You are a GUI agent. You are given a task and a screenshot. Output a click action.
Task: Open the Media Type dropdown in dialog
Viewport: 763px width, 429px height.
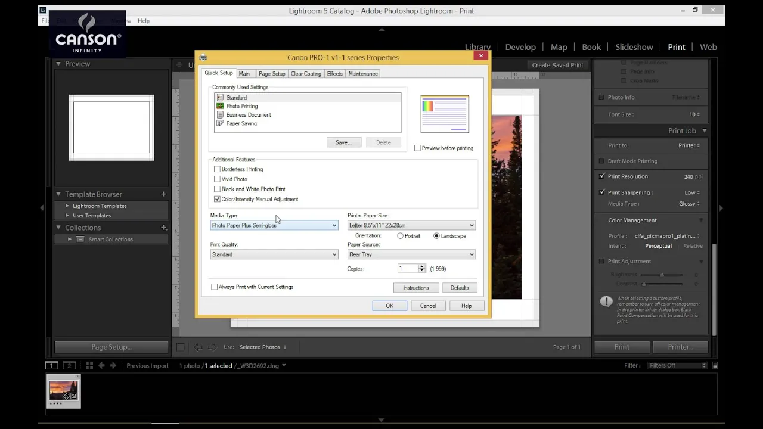pyautogui.click(x=274, y=225)
